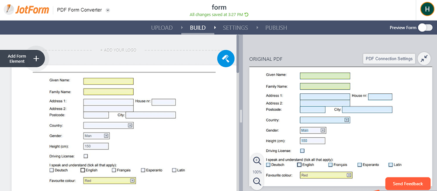Image resolution: width=437 pixels, height=191 pixels.
Task: Zoom out on the original PDF
Action: coord(257,182)
